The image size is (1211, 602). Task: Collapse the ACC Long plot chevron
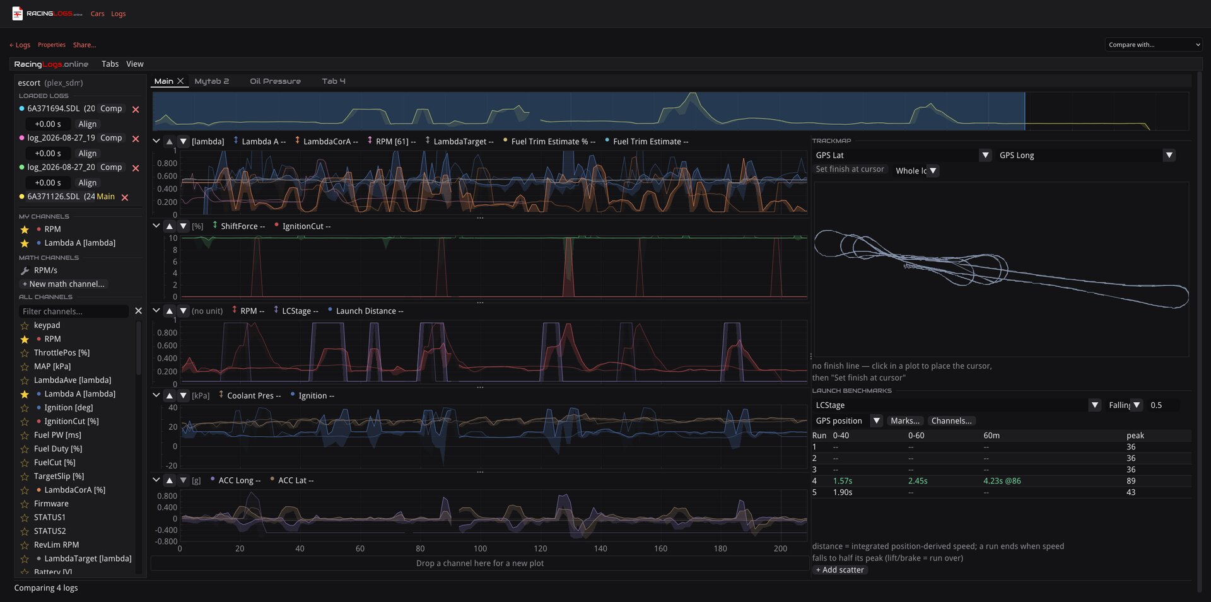(x=156, y=480)
